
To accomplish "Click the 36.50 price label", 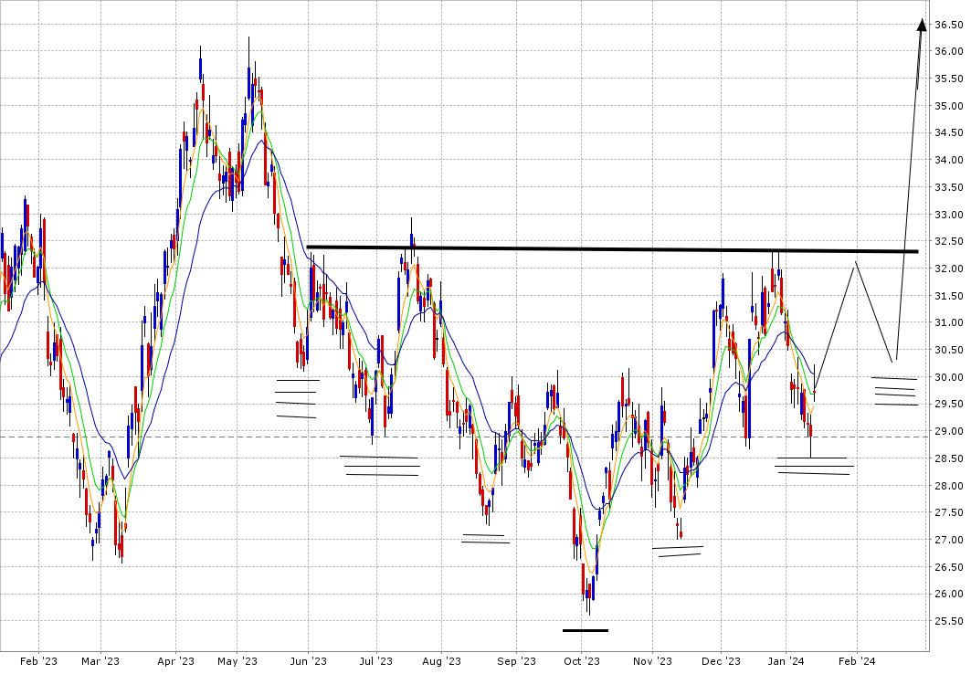I will [x=949, y=25].
